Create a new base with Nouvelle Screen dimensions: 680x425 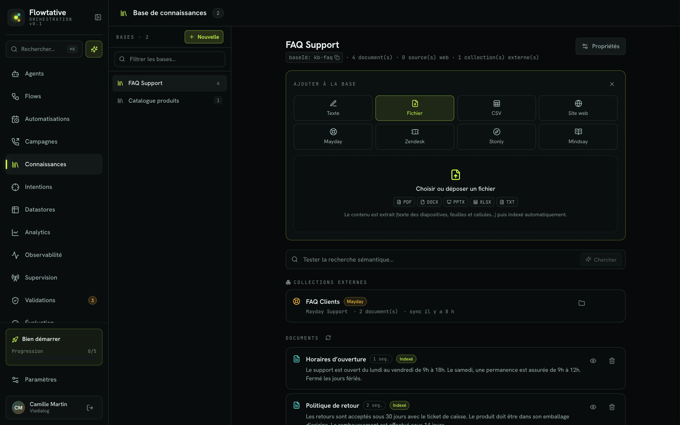pos(204,37)
